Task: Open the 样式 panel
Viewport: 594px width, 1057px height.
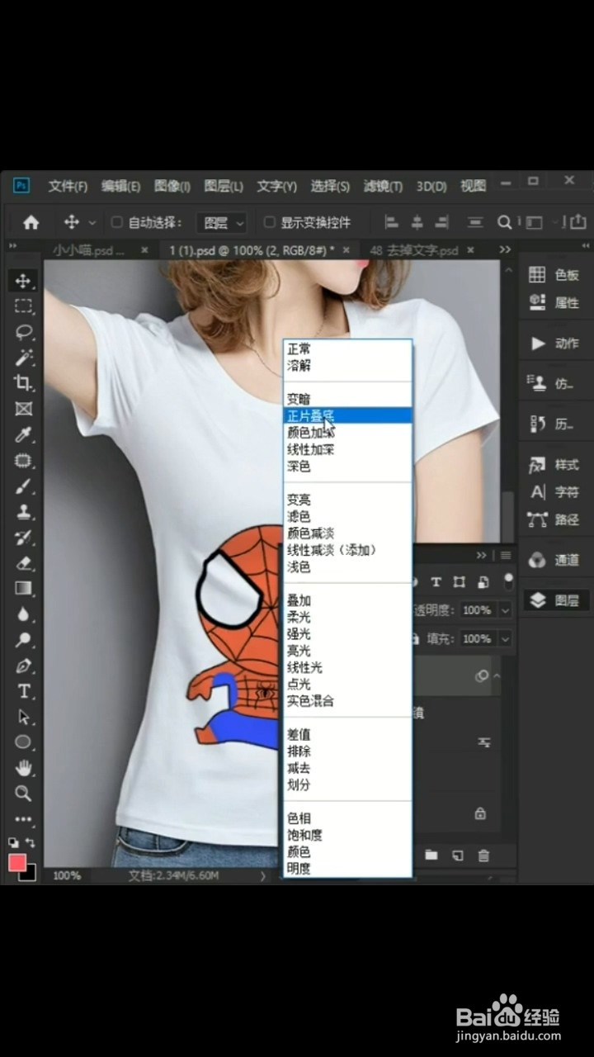Action: pyautogui.click(x=554, y=465)
